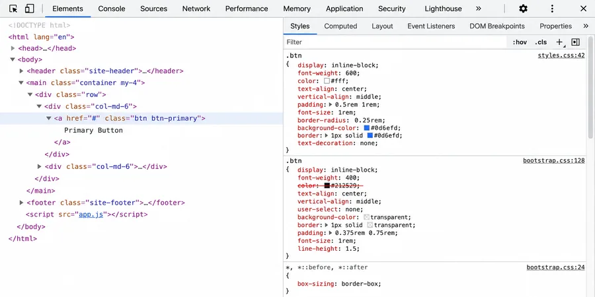Viewport: 595px width, 297px height.
Task: Select the Styles sidebar tab
Action: (300, 26)
